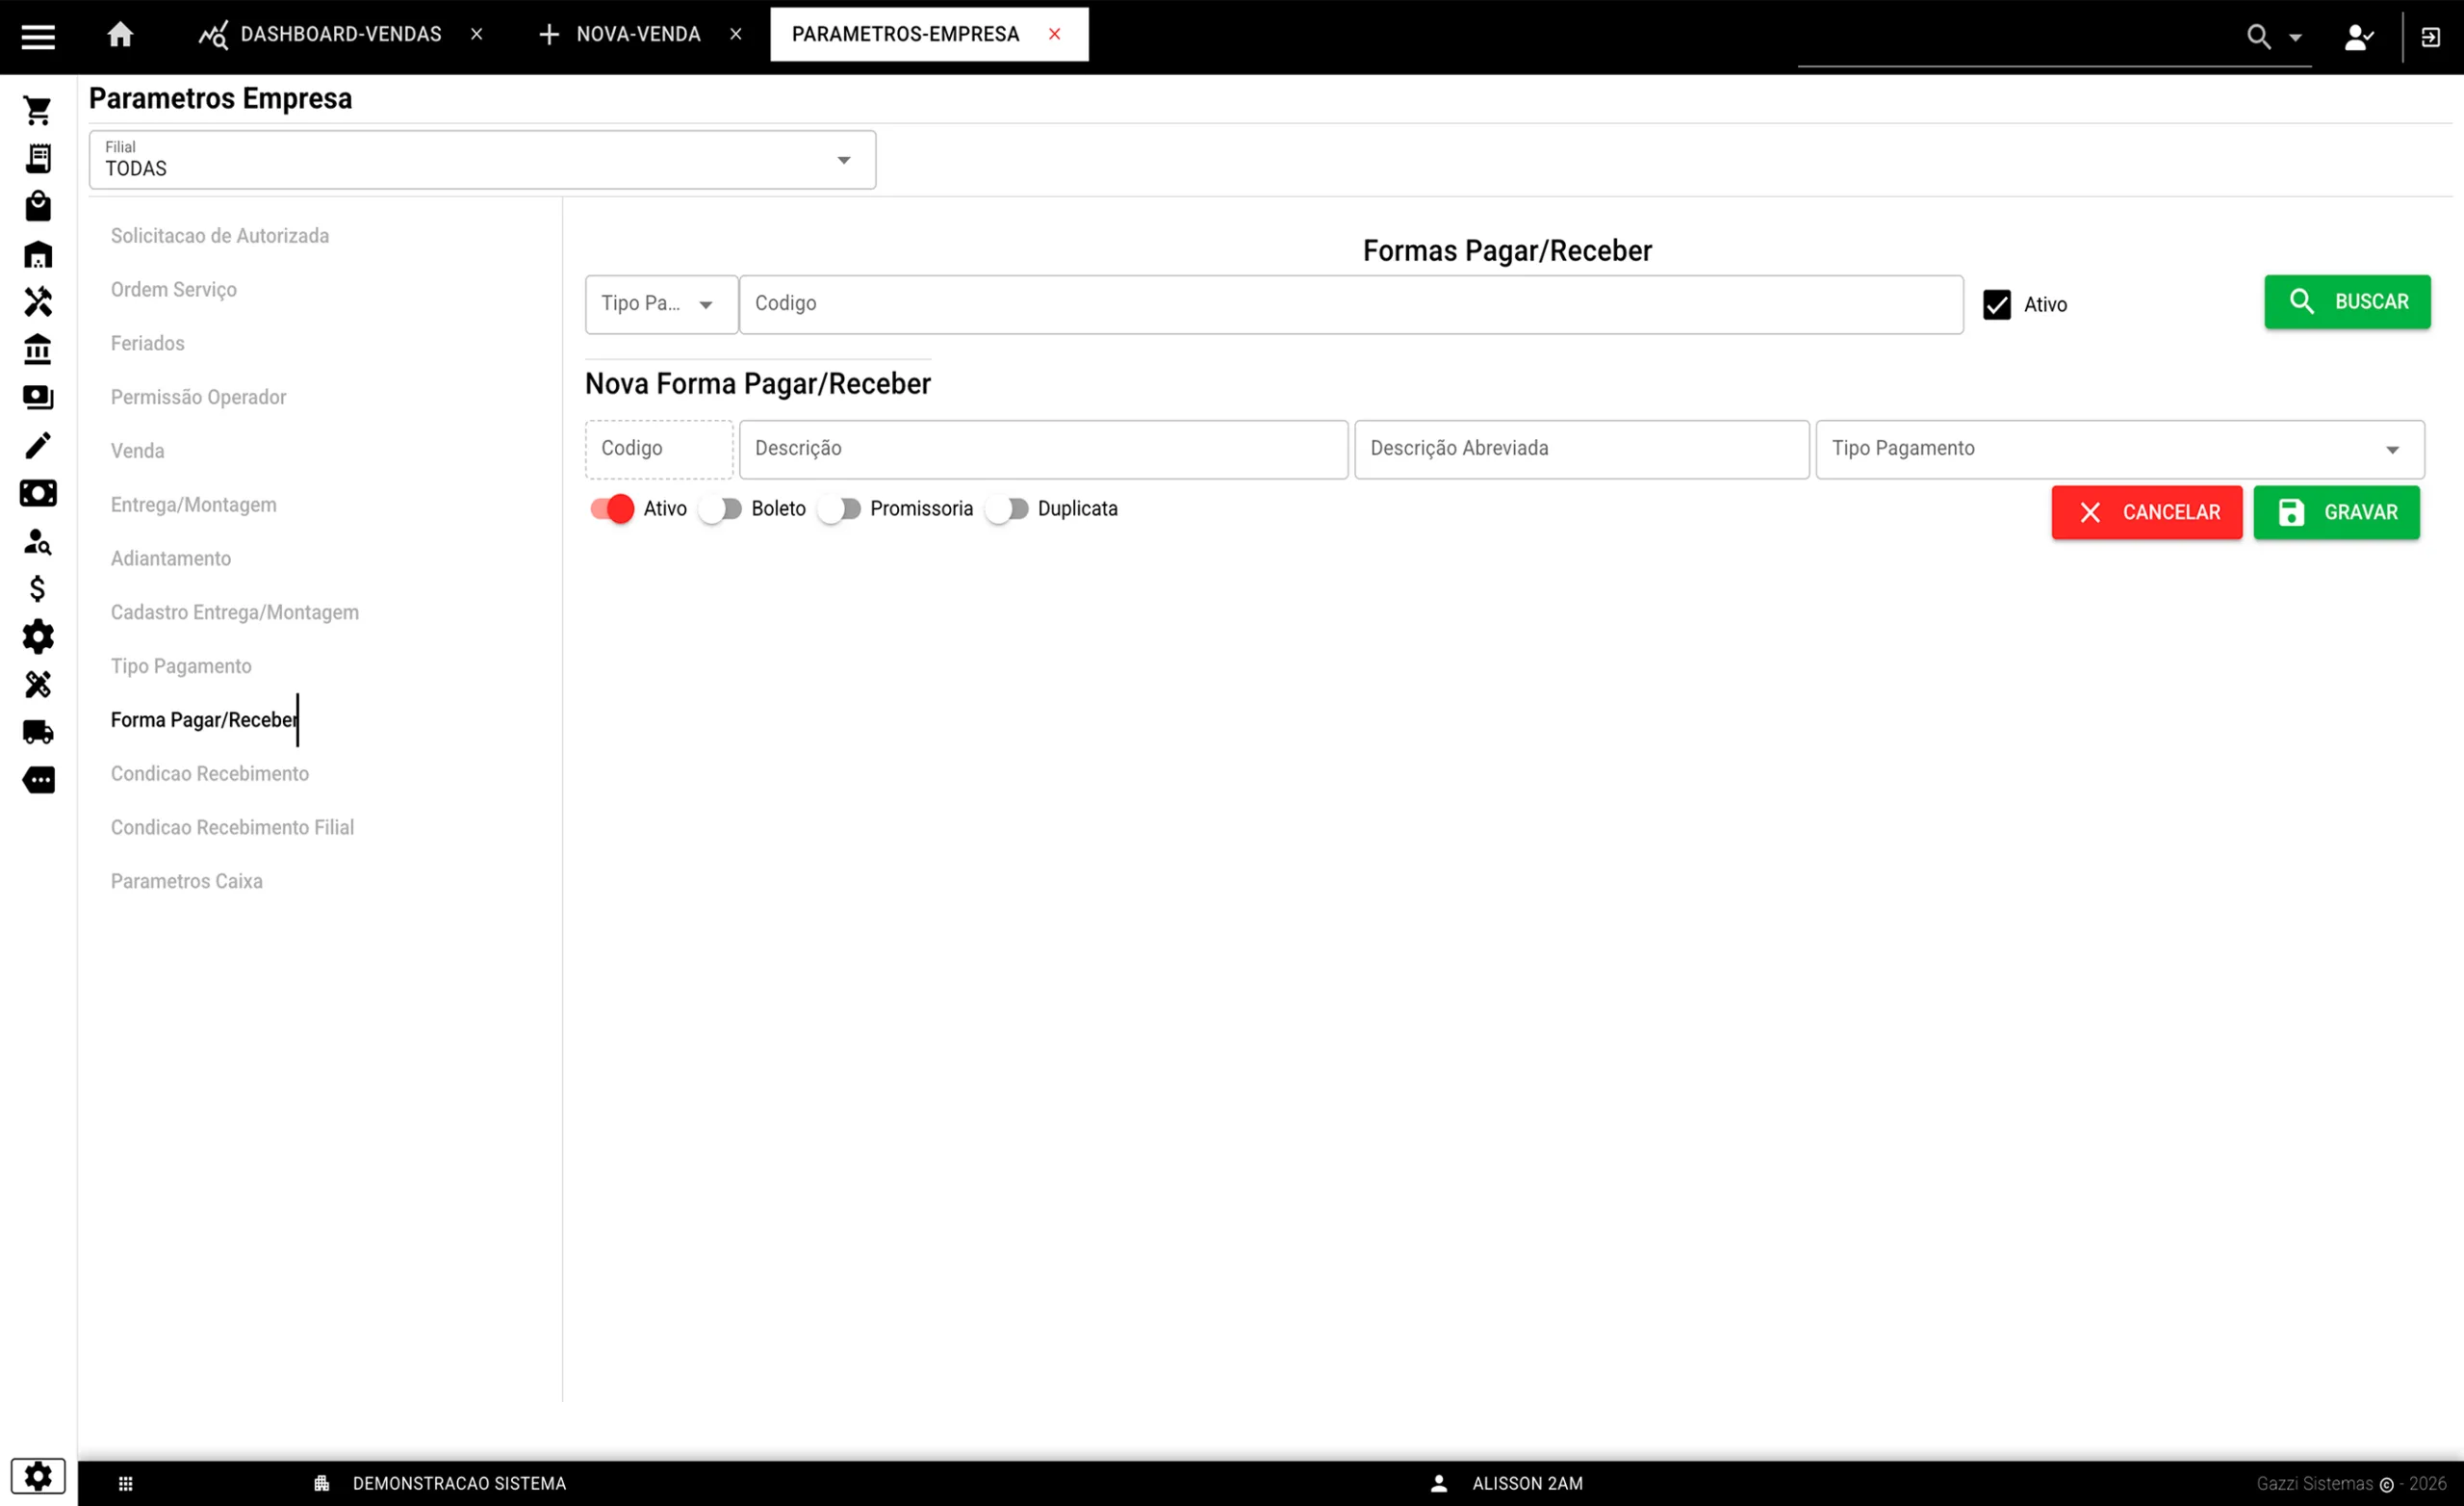Uncheck the Ativo search checkbox
The width and height of the screenshot is (2464, 1506).
[x=1996, y=304]
